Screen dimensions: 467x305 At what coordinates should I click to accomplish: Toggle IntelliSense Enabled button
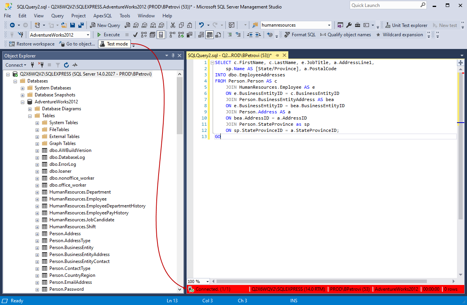pos(161,35)
